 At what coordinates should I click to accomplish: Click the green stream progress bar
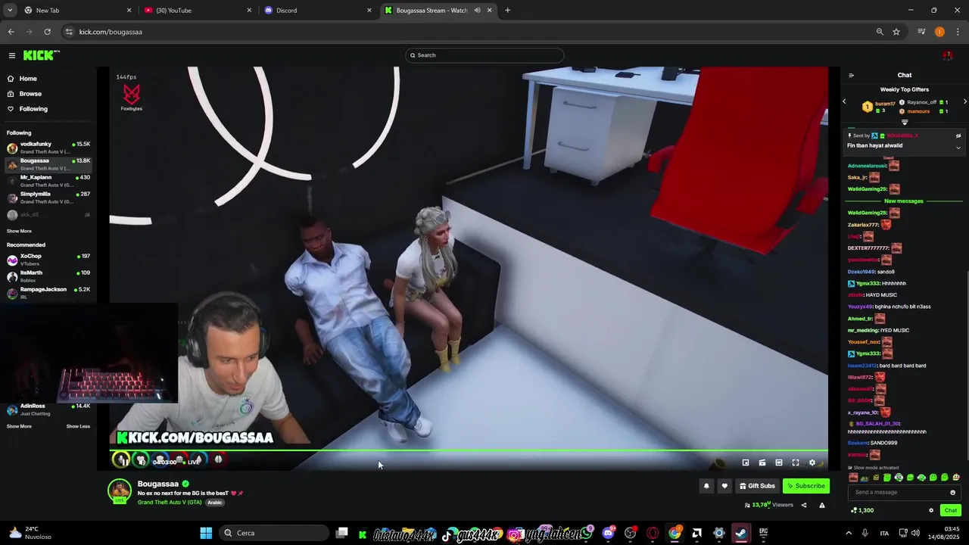click(469, 451)
